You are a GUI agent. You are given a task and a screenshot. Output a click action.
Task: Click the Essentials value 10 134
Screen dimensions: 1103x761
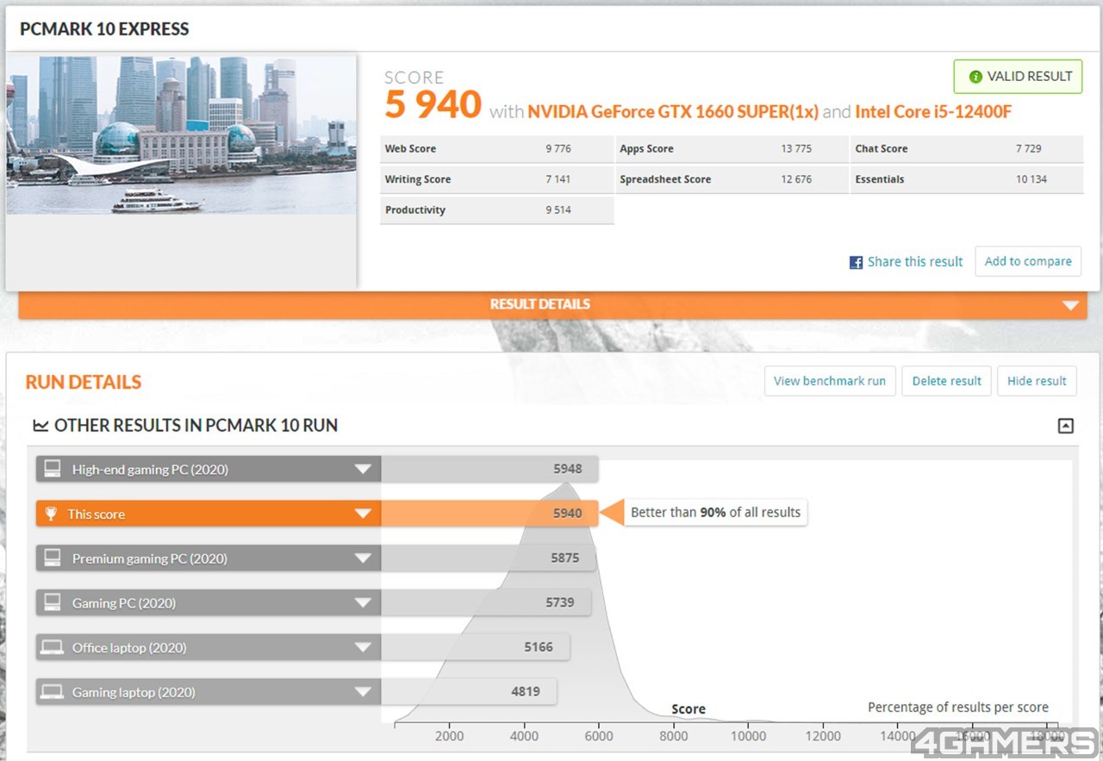click(x=1031, y=179)
